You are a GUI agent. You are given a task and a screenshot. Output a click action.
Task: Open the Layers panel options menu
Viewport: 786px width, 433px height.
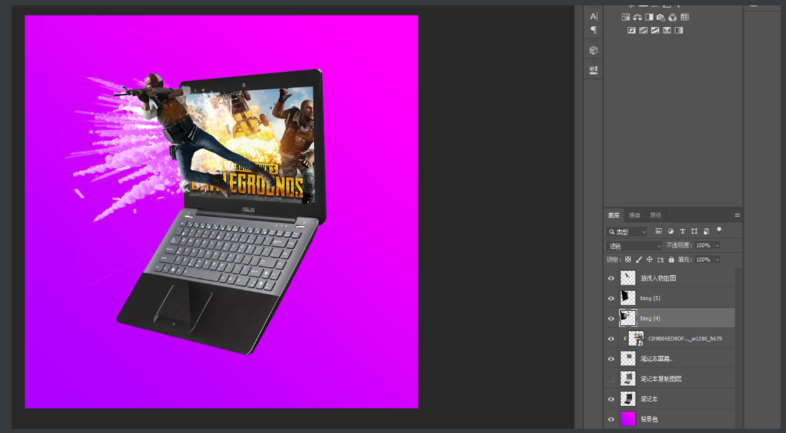pos(737,215)
